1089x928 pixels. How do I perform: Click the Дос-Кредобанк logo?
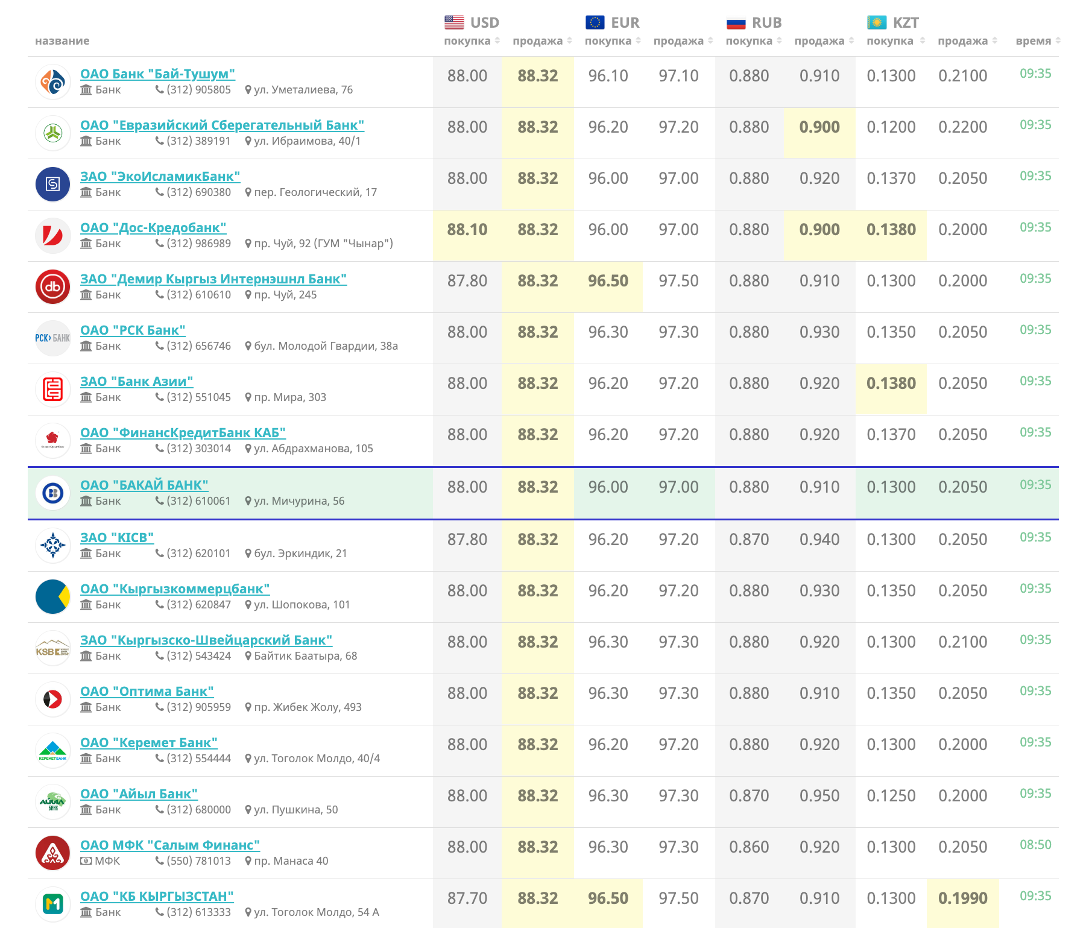(53, 236)
